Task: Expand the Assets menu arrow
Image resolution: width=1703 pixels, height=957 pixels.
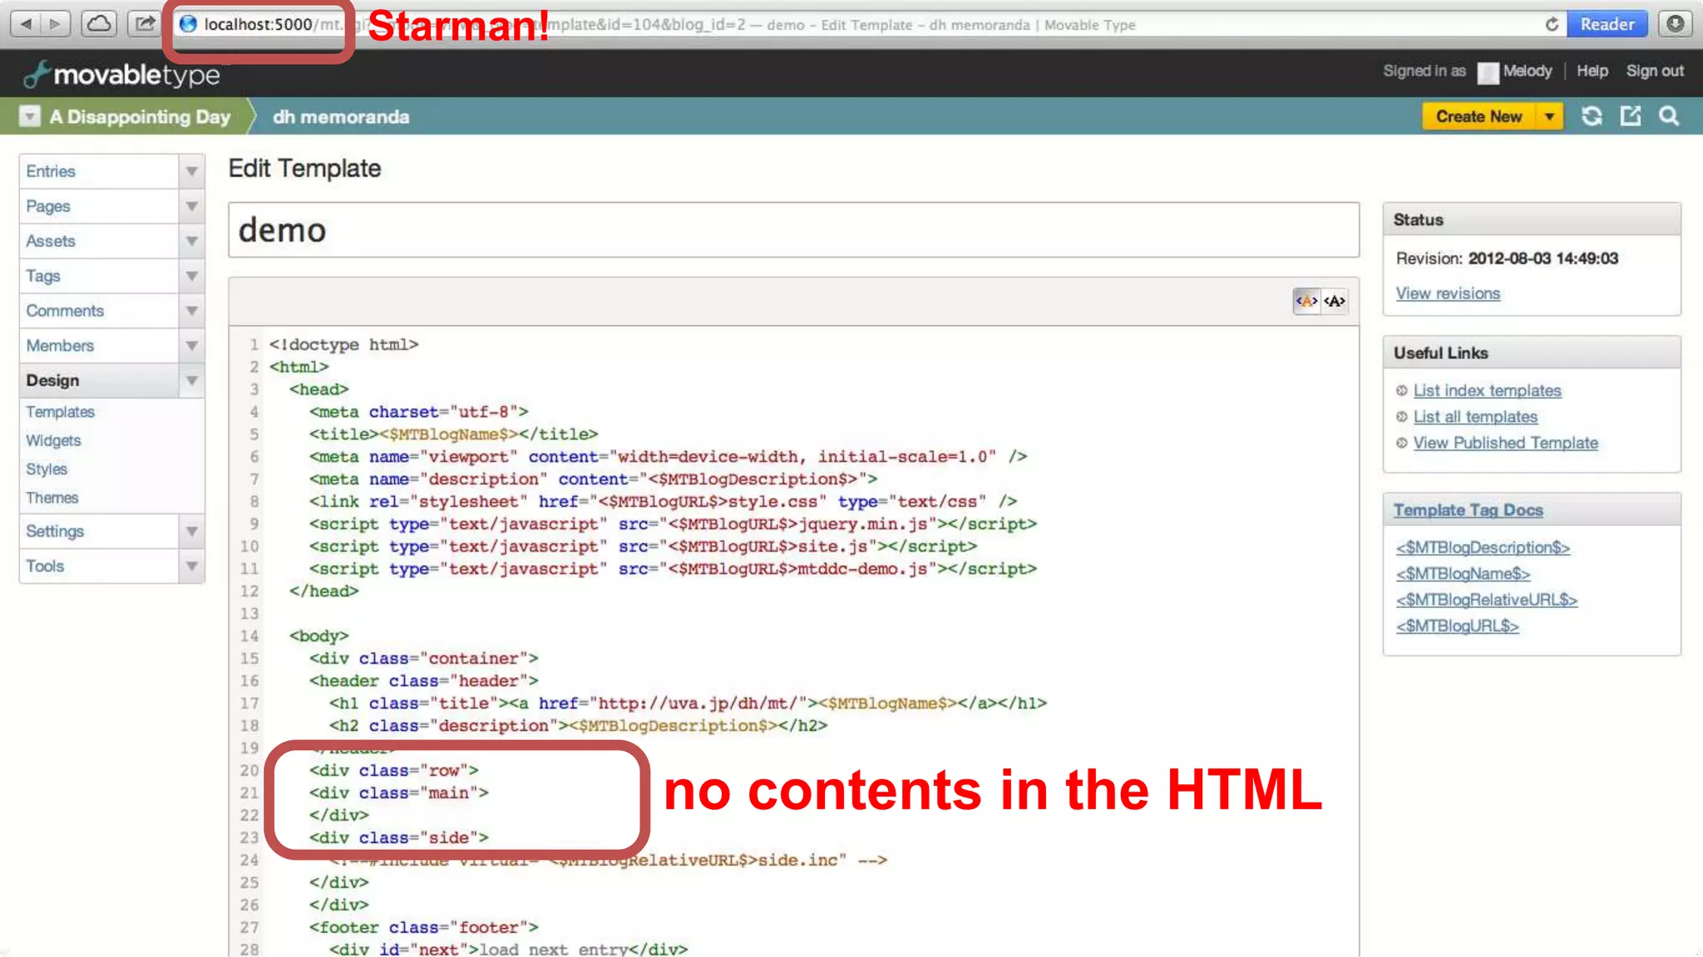Action: (x=192, y=241)
